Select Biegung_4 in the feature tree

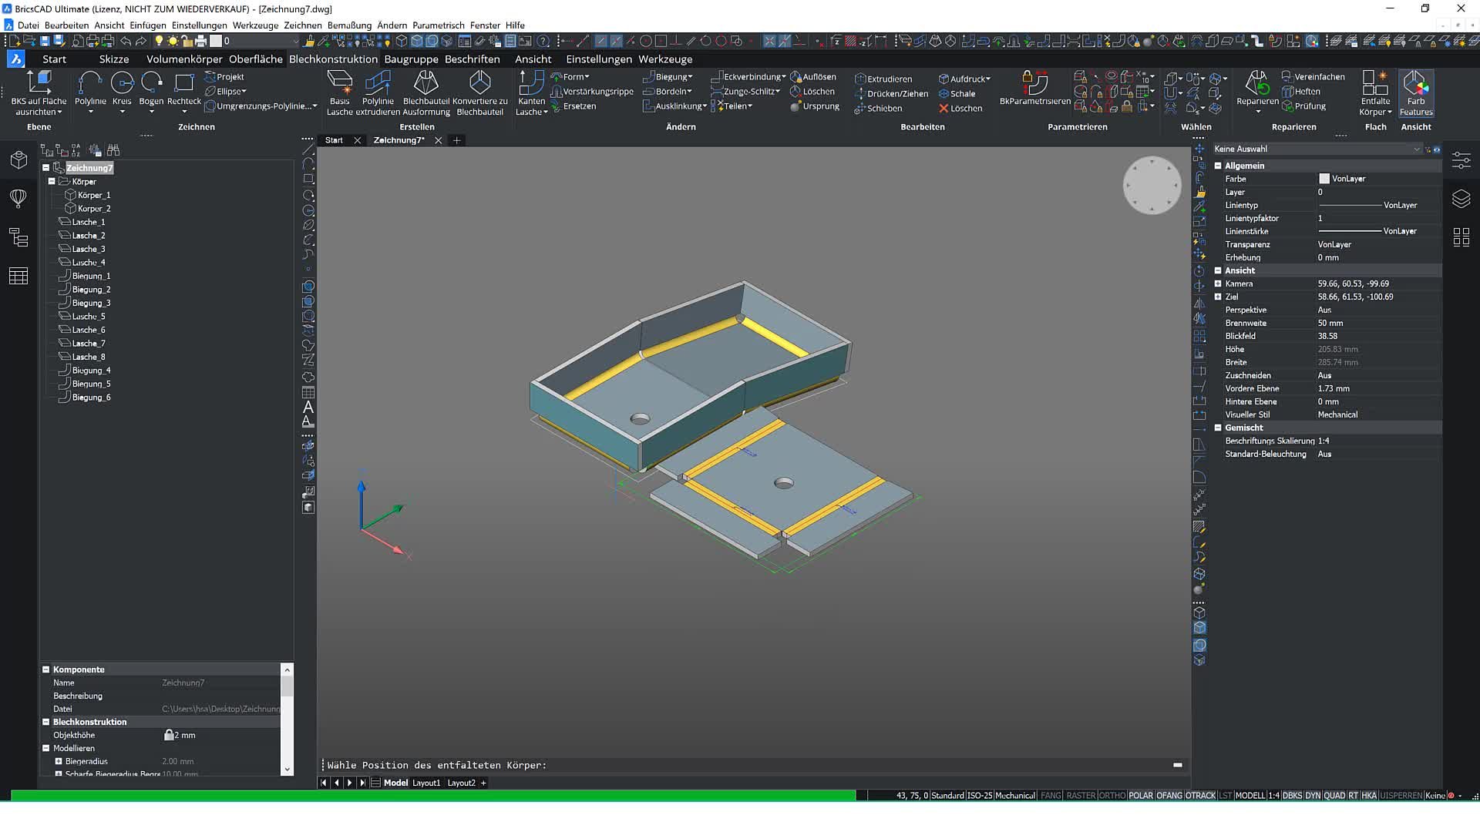coord(91,371)
